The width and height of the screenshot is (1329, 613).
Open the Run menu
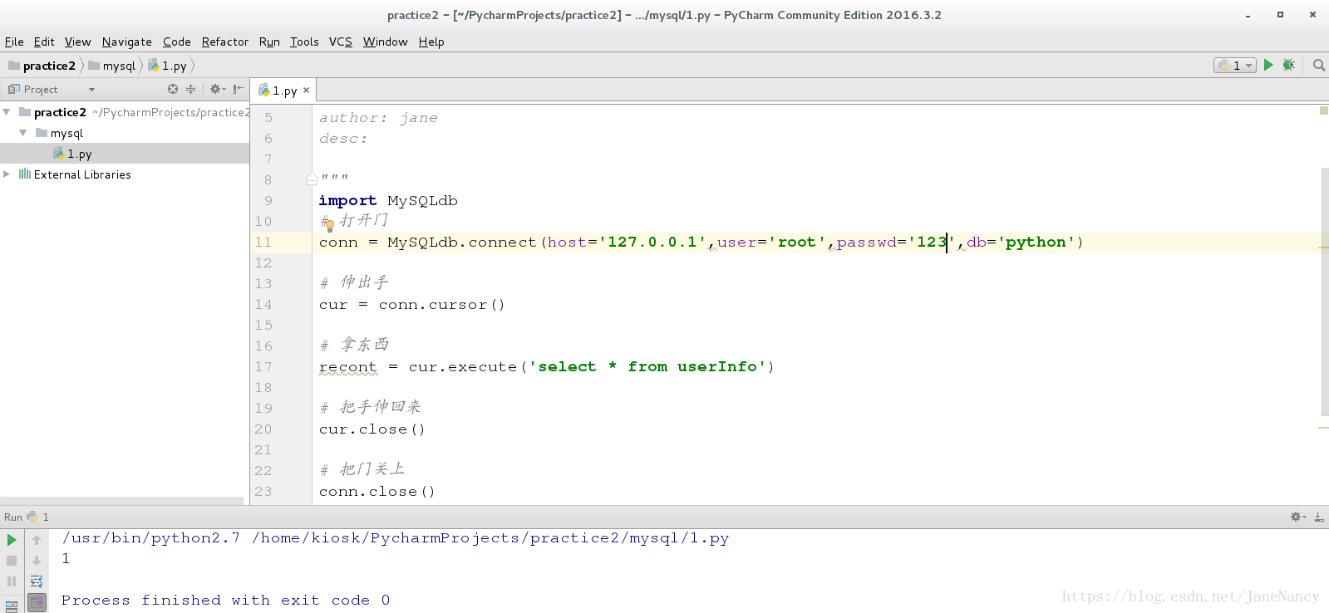coord(269,42)
